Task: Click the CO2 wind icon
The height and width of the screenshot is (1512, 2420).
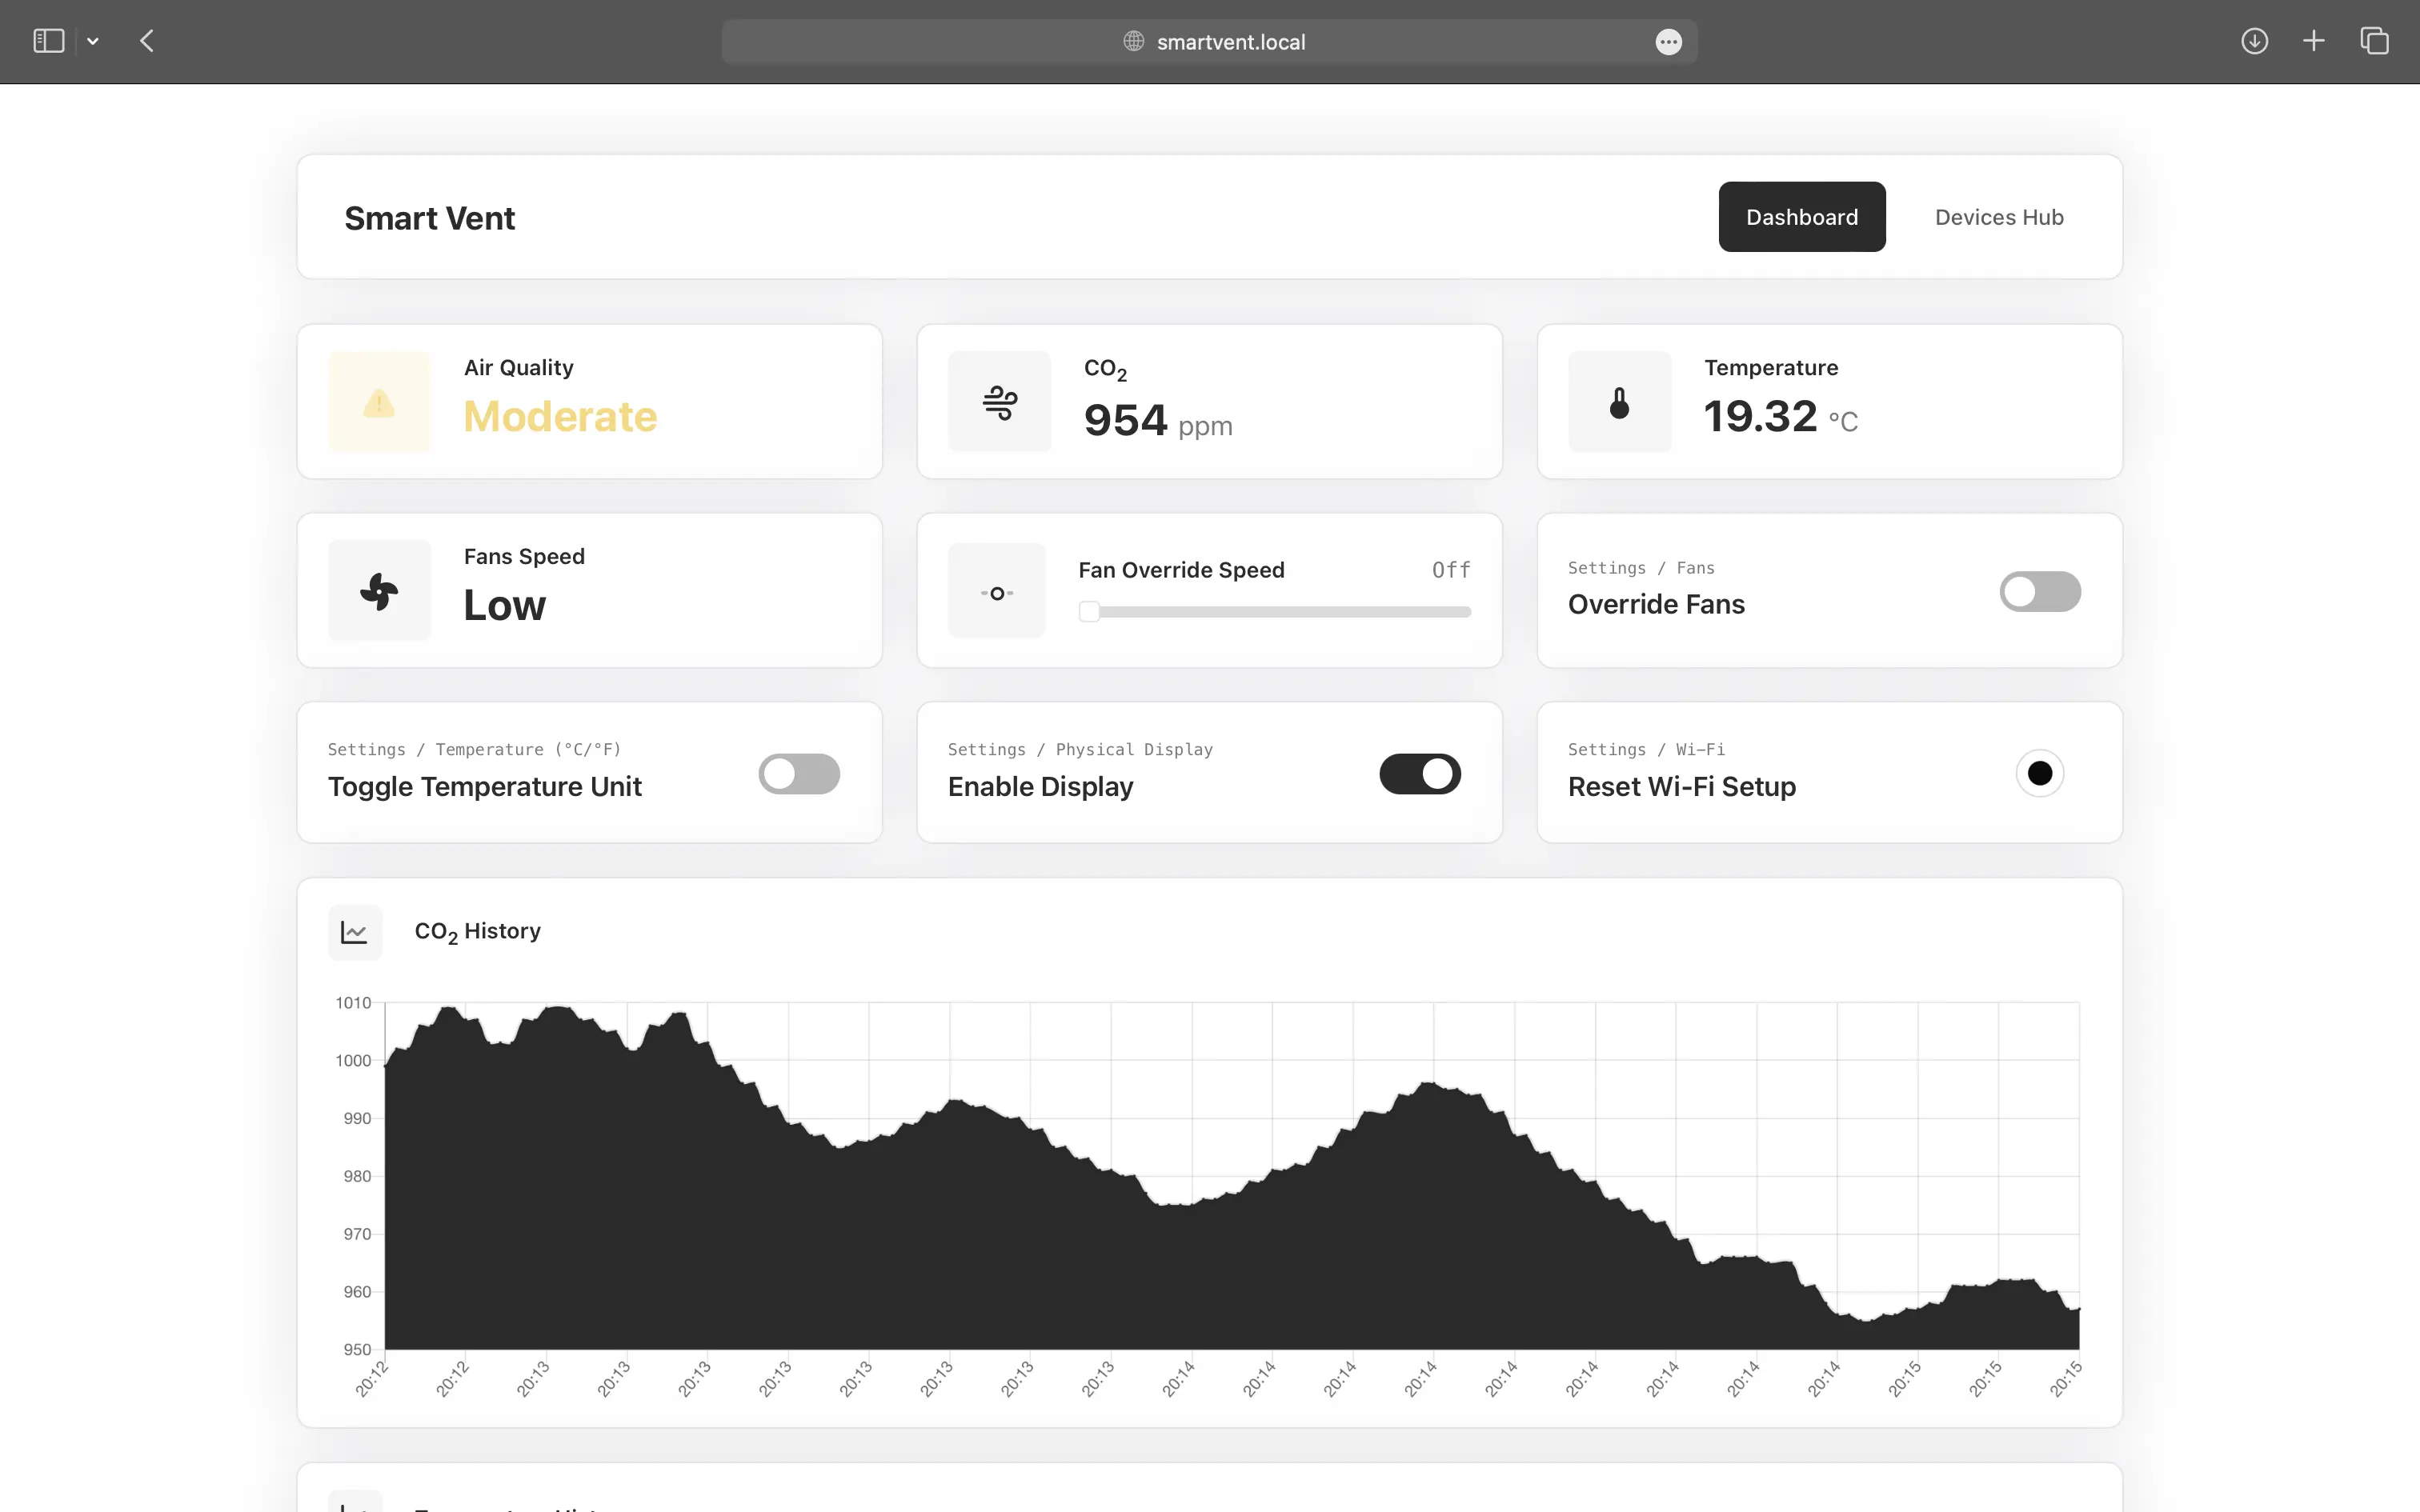Action: (x=999, y=402)
